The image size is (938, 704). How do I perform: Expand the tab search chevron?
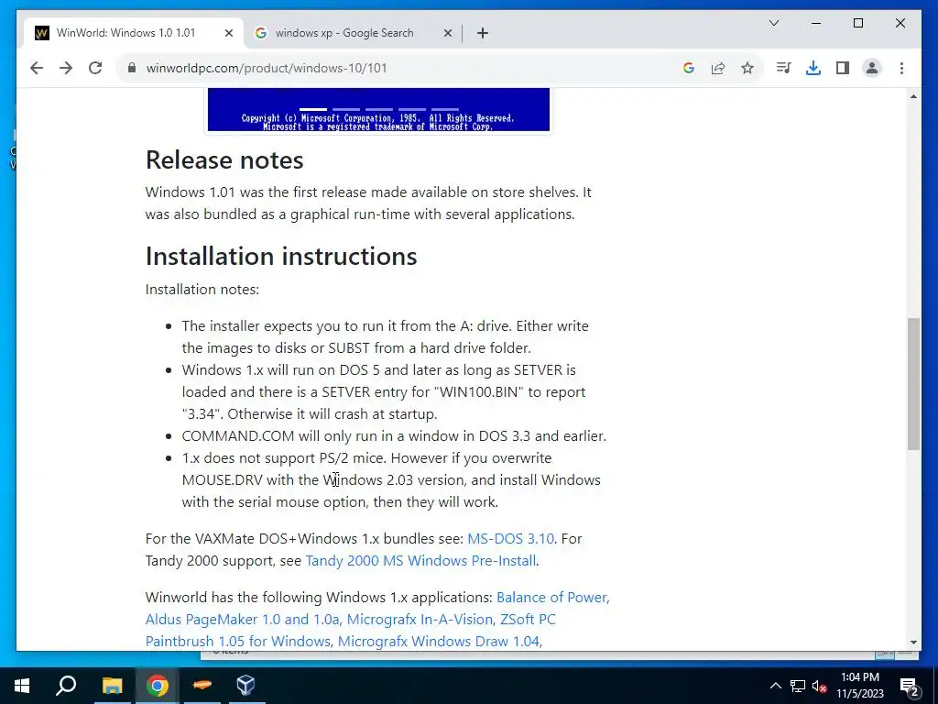coord(773,23)
